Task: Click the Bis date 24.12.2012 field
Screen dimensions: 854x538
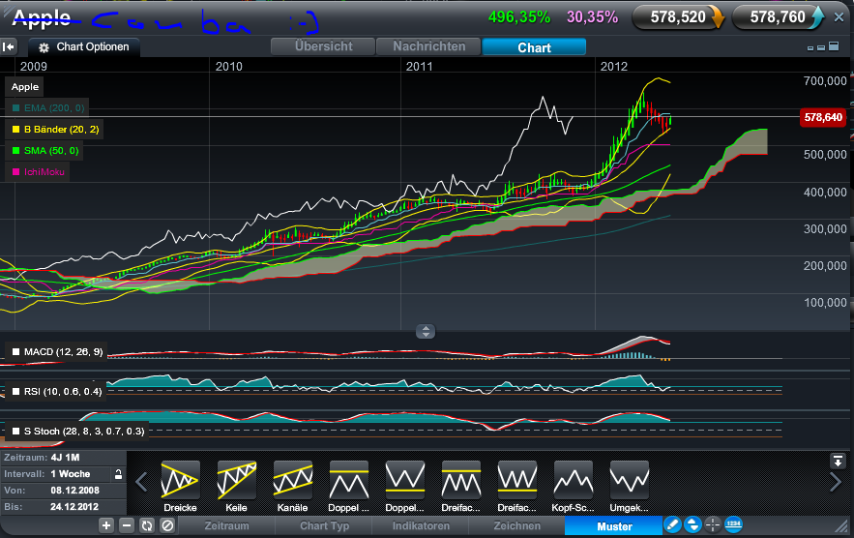Action: tap(63, 507)
